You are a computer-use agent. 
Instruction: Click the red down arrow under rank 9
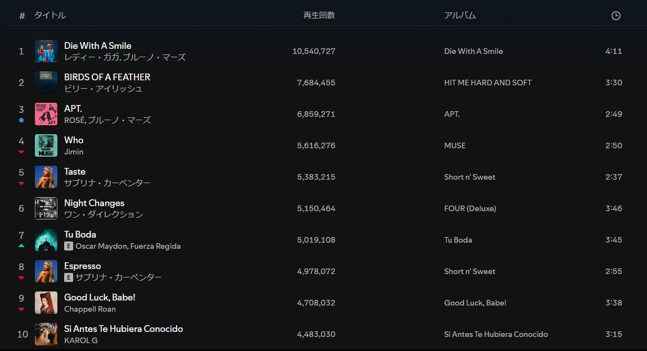coord(21,309)
